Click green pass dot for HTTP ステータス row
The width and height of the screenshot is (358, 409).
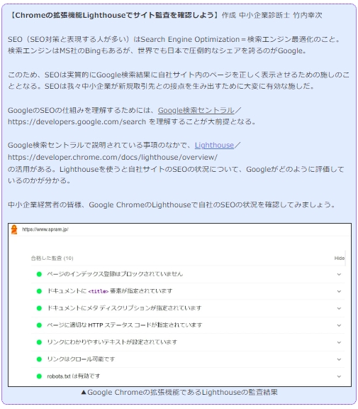pyautogui.click(x=39, y=325)
